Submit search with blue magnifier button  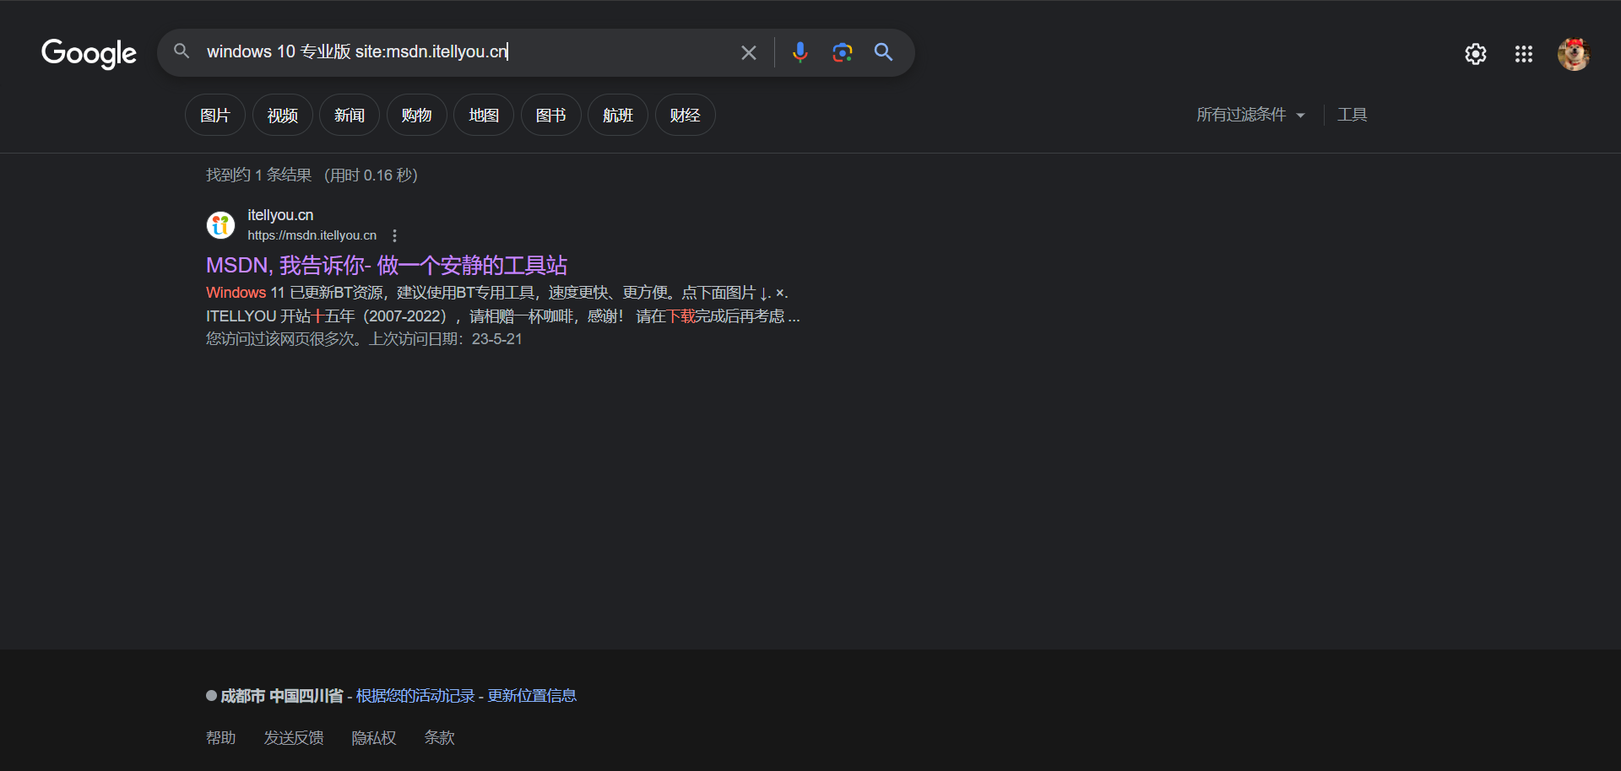click(883, 52)
